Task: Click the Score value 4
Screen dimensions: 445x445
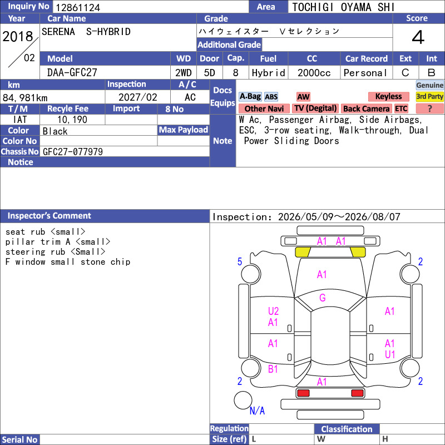Action: click(x=418, y=37)
